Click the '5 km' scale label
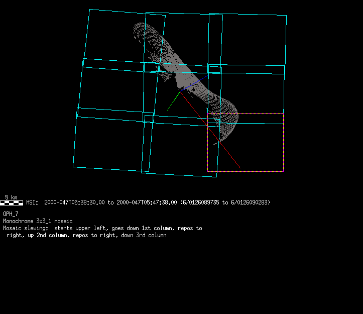This screenshot has width=363, height=314. click(11, 197)
